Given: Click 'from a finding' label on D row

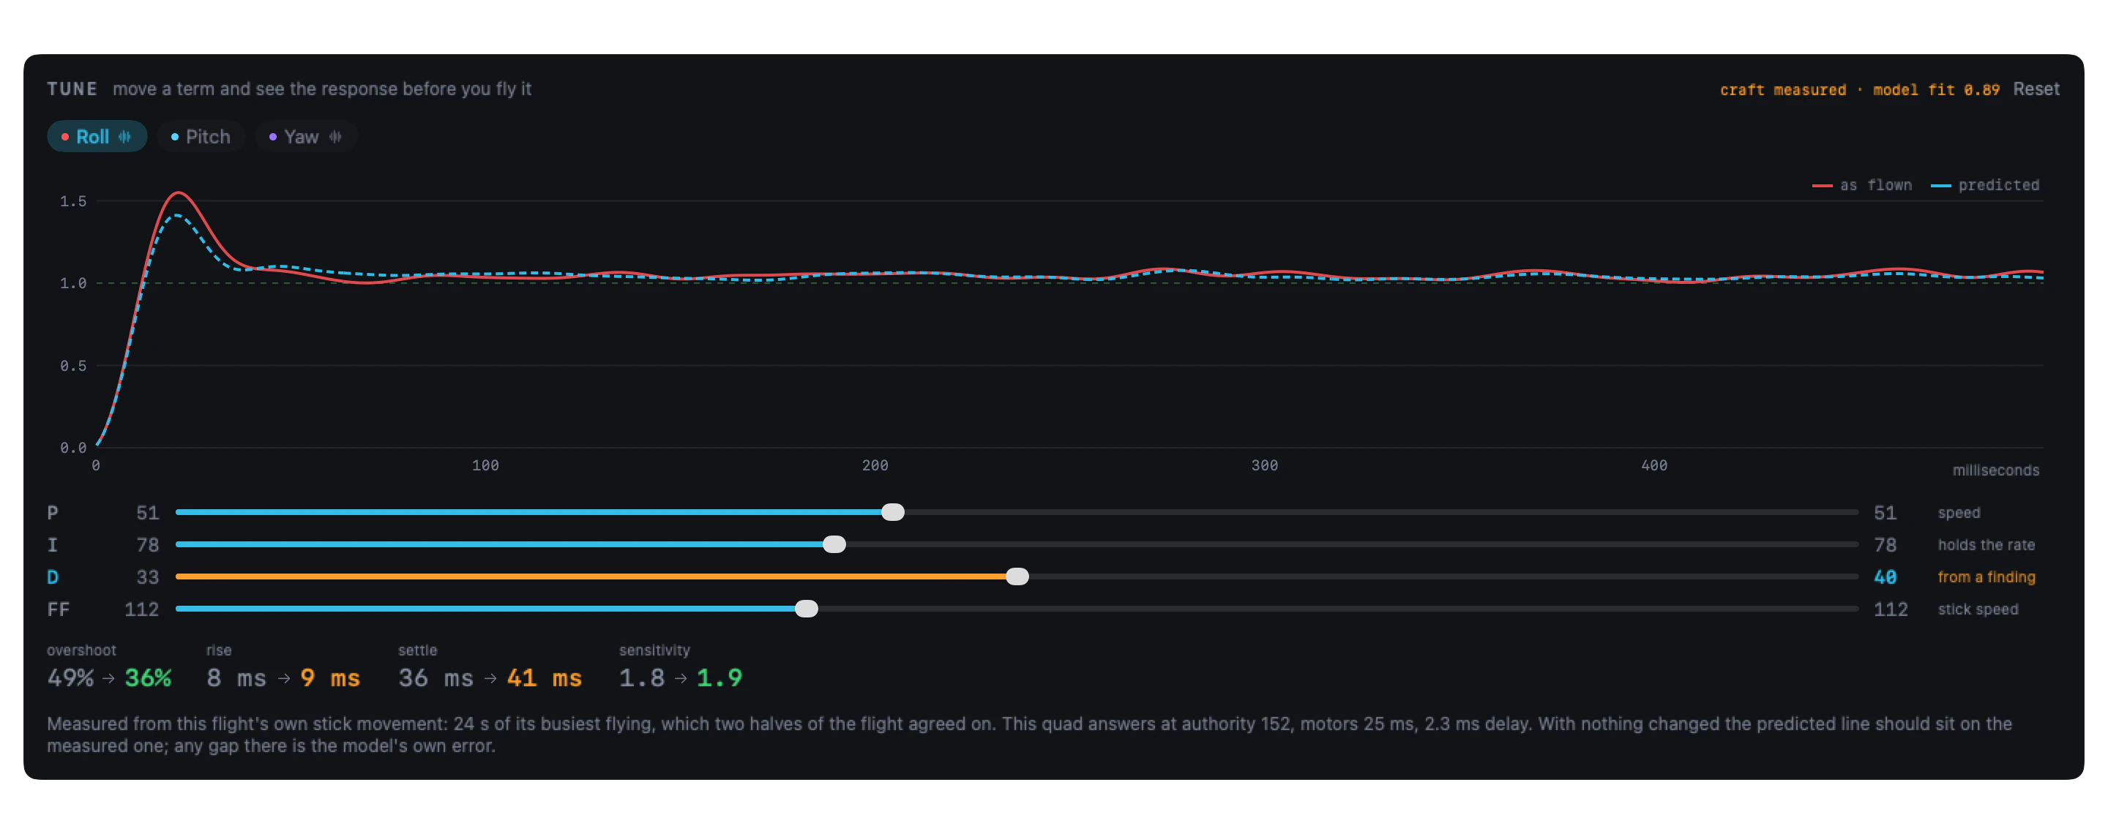Looking at the screenshot, I should coord(1986,577).
